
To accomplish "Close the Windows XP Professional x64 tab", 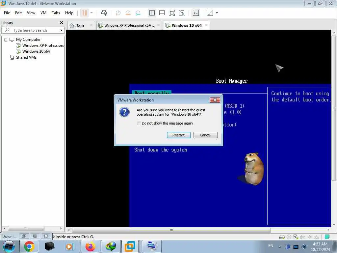I will [158, 25].
